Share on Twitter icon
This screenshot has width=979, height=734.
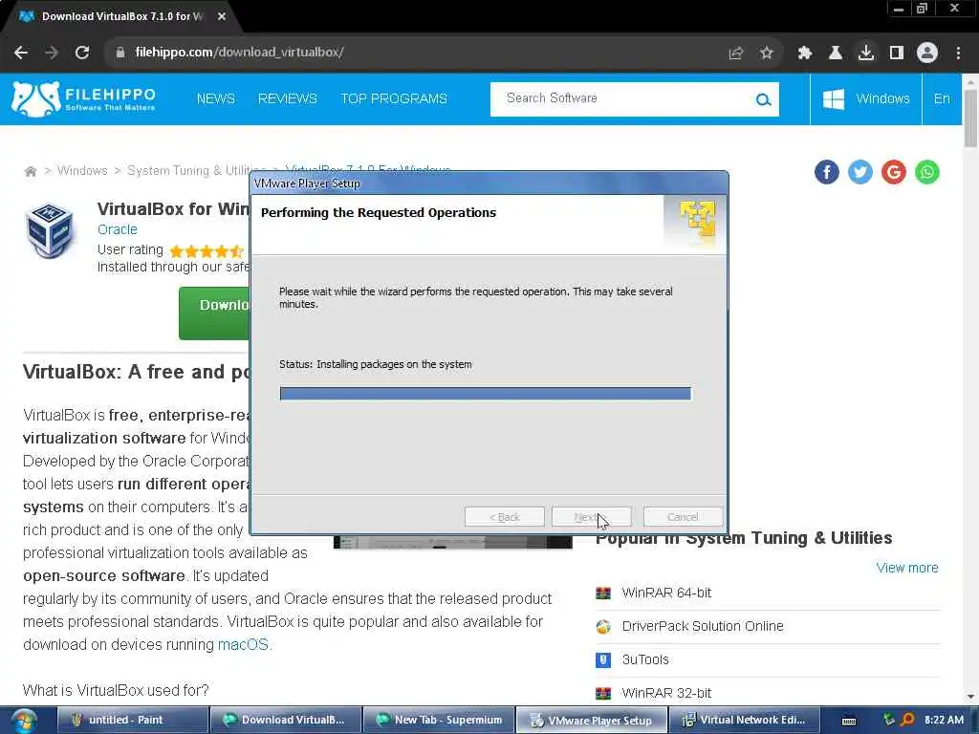point(860,172)
